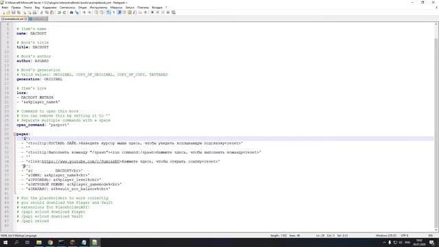
Task: Open File Explorer from the taskbar
Action: tap(39, 242)
